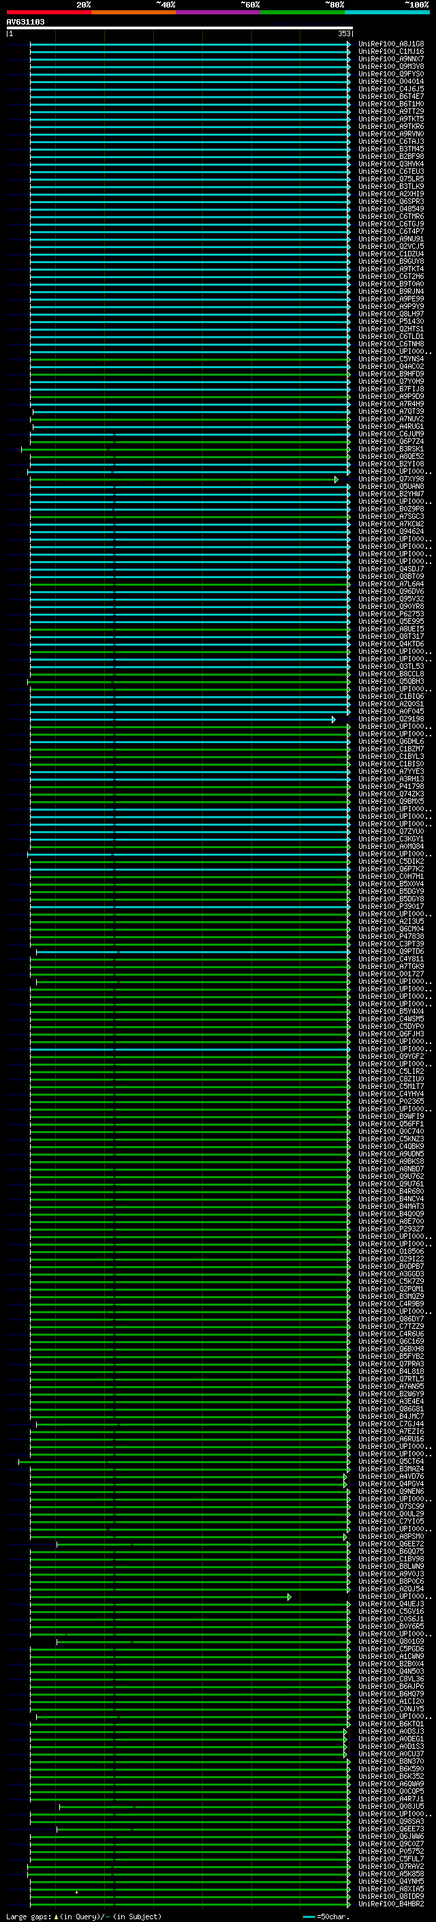Select the UniRef100_C6TAJ3 label
Viewport: 436px width, 1922px height.
pyautogui.click(x=391, y=141)
